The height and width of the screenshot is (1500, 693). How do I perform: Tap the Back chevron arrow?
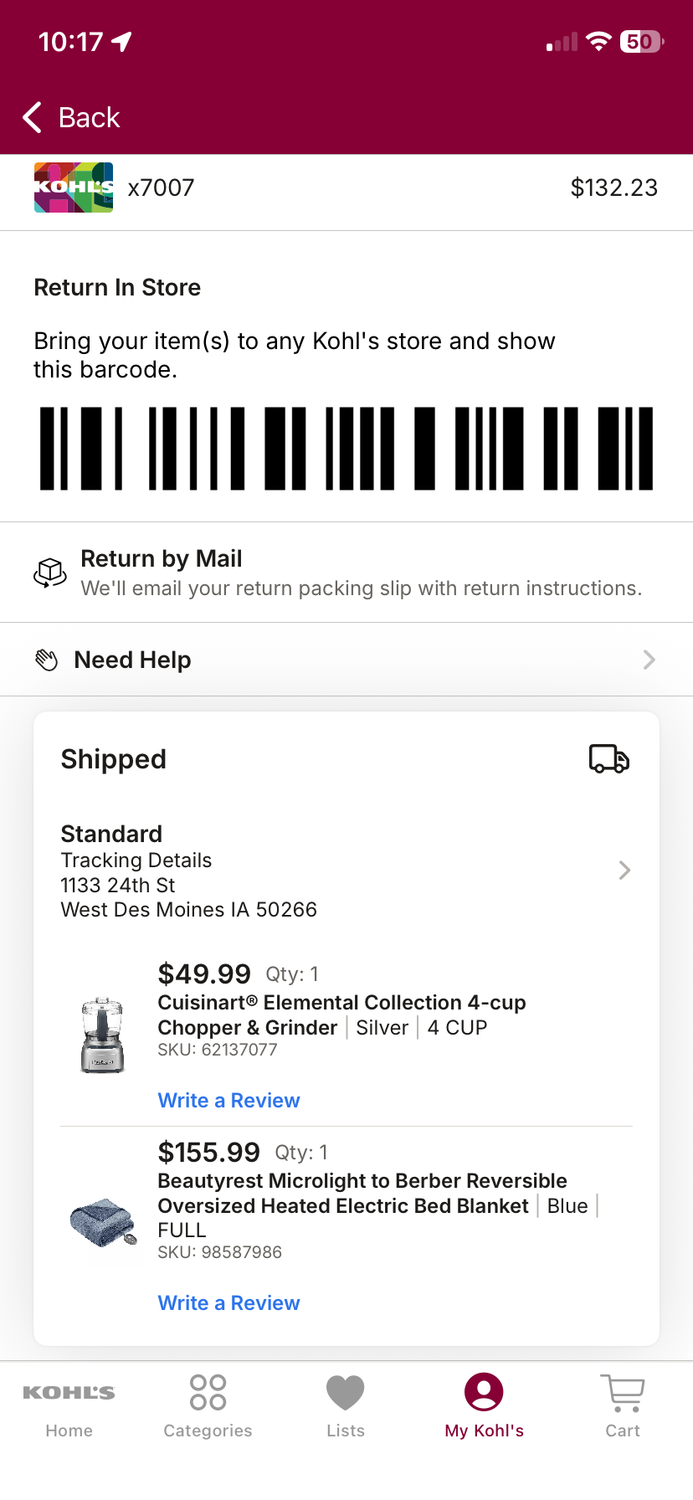32,118
